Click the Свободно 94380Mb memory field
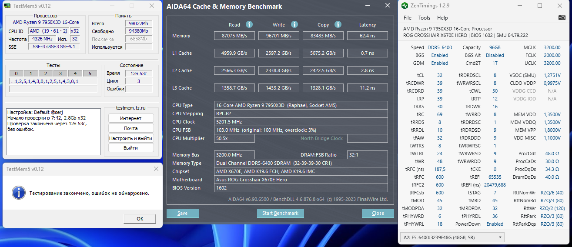Screen dimensions: 572x247 click(x=139, y=31)
